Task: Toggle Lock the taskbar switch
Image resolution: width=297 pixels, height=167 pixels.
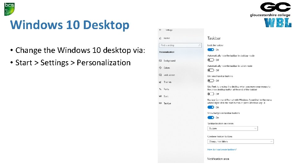Action: (211, 49)
